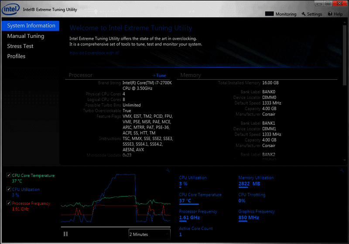The width and height of the screenshot is (349, 244).
Task: Open Monitoring panel icon
Action: point(269,14)
